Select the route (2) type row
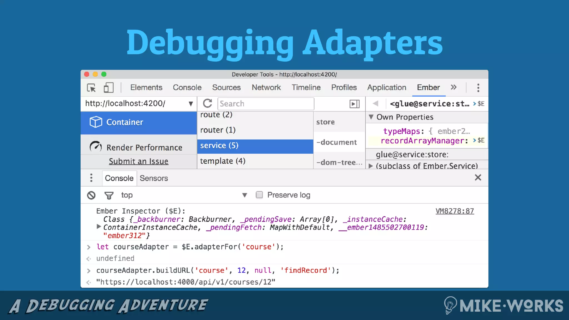This screenshot has height=320, width=569. point(255,115)
